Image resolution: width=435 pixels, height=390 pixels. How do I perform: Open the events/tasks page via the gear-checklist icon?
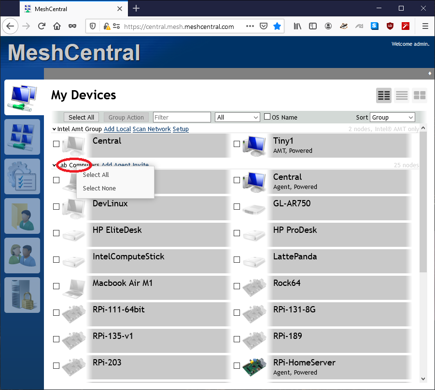tap(22, 176)
